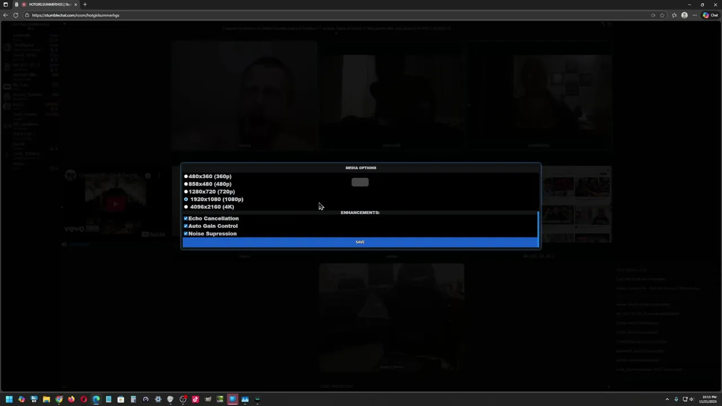
Task: Open the browser Settings and more menu
Action: pos(694,15)
